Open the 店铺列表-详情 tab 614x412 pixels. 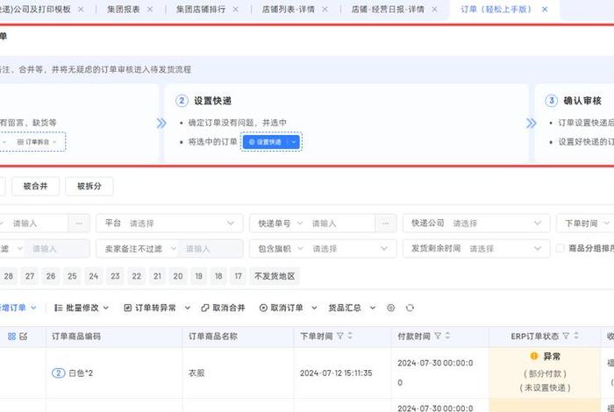click(289, 10)
